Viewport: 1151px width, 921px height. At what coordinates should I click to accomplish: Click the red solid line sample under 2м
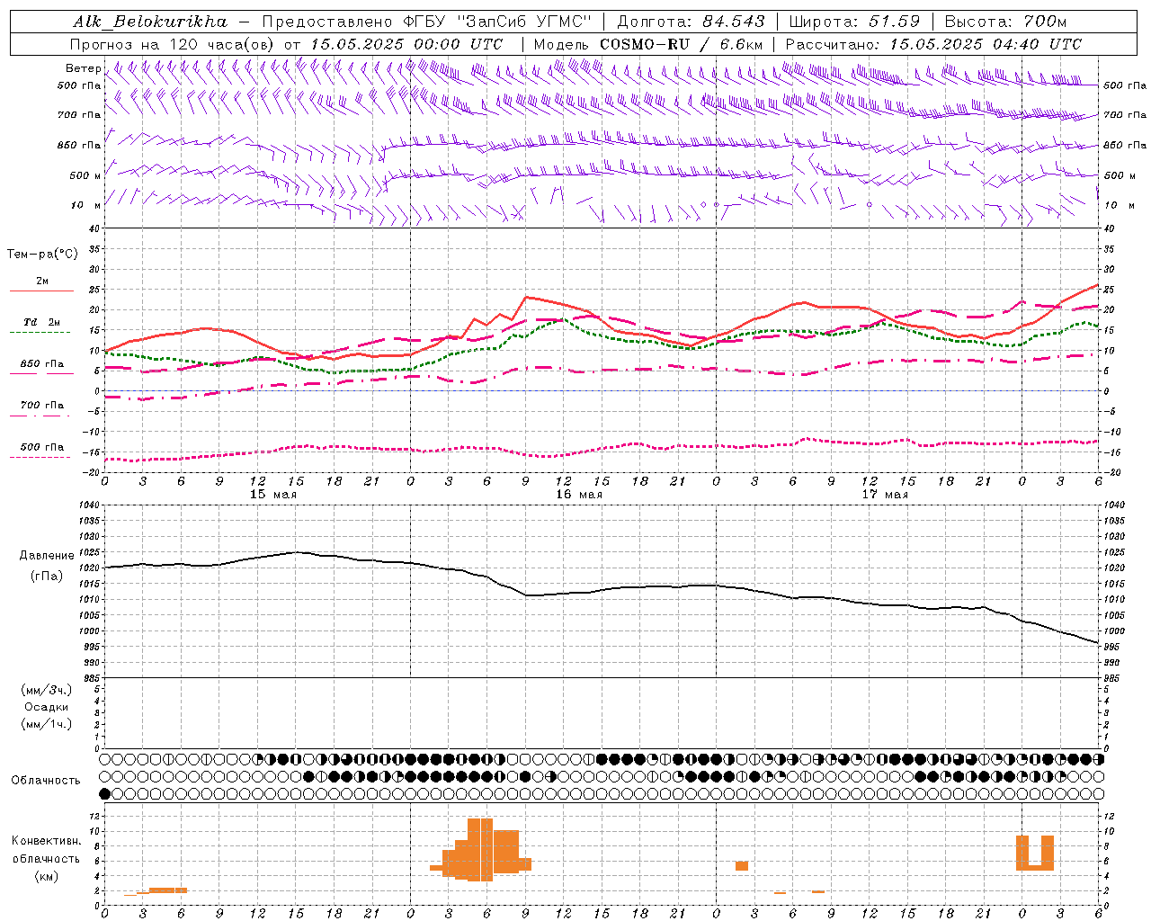pyautogui.click(x=41, y=291)
